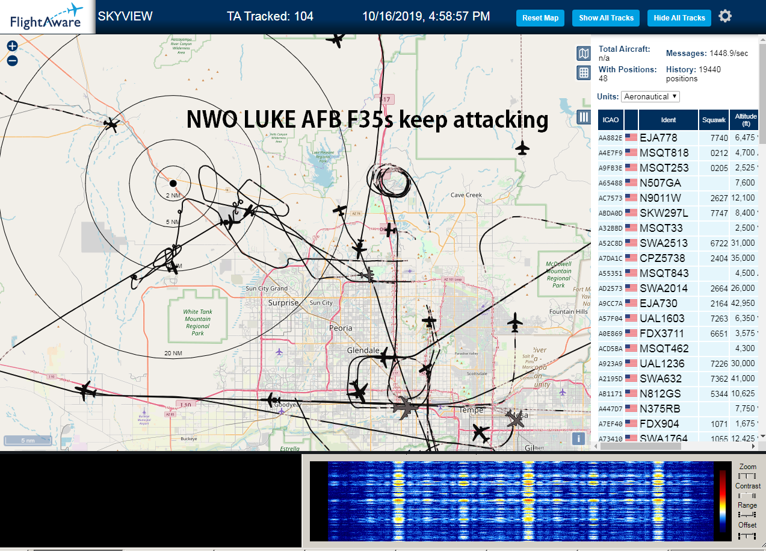Select the aircraft icon above Fountain Hills

(x=516, y=322)
